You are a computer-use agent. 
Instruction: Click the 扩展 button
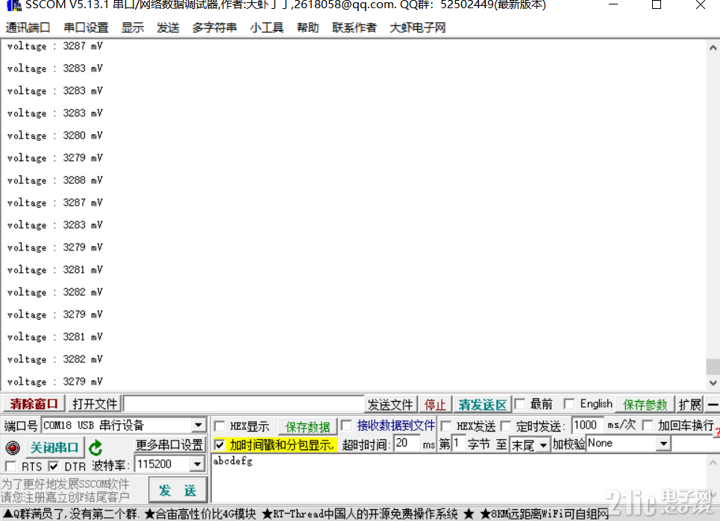689,405
